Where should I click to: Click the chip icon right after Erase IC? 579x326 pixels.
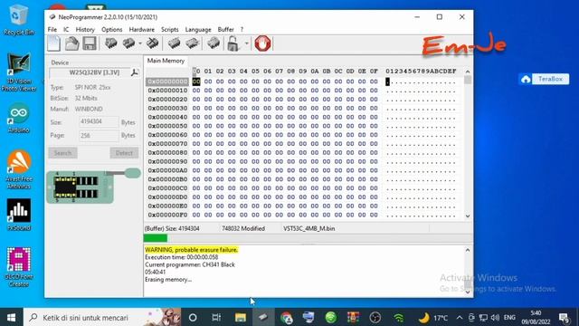click(174, 43)
